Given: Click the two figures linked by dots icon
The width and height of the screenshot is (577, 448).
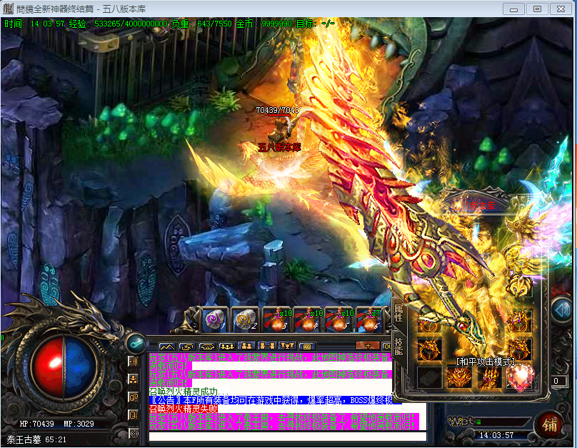Looking at the screenshot, I should 267,346.
